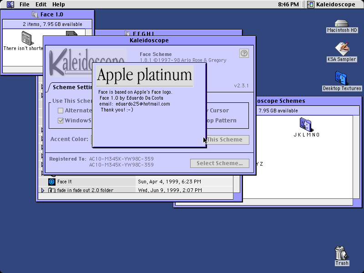Click the folder icon in E F G H I title bar
The height and width of the screenshot is (273, 364).
click(127, 33)
